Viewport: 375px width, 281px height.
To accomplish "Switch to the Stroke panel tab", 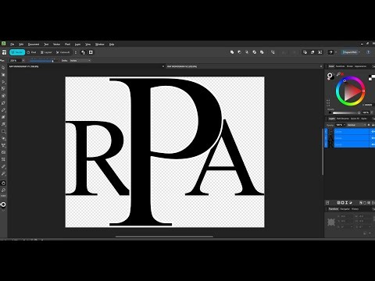I will tap(350, 66).
